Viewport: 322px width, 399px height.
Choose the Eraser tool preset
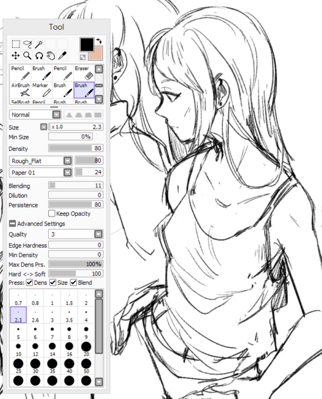84,73
